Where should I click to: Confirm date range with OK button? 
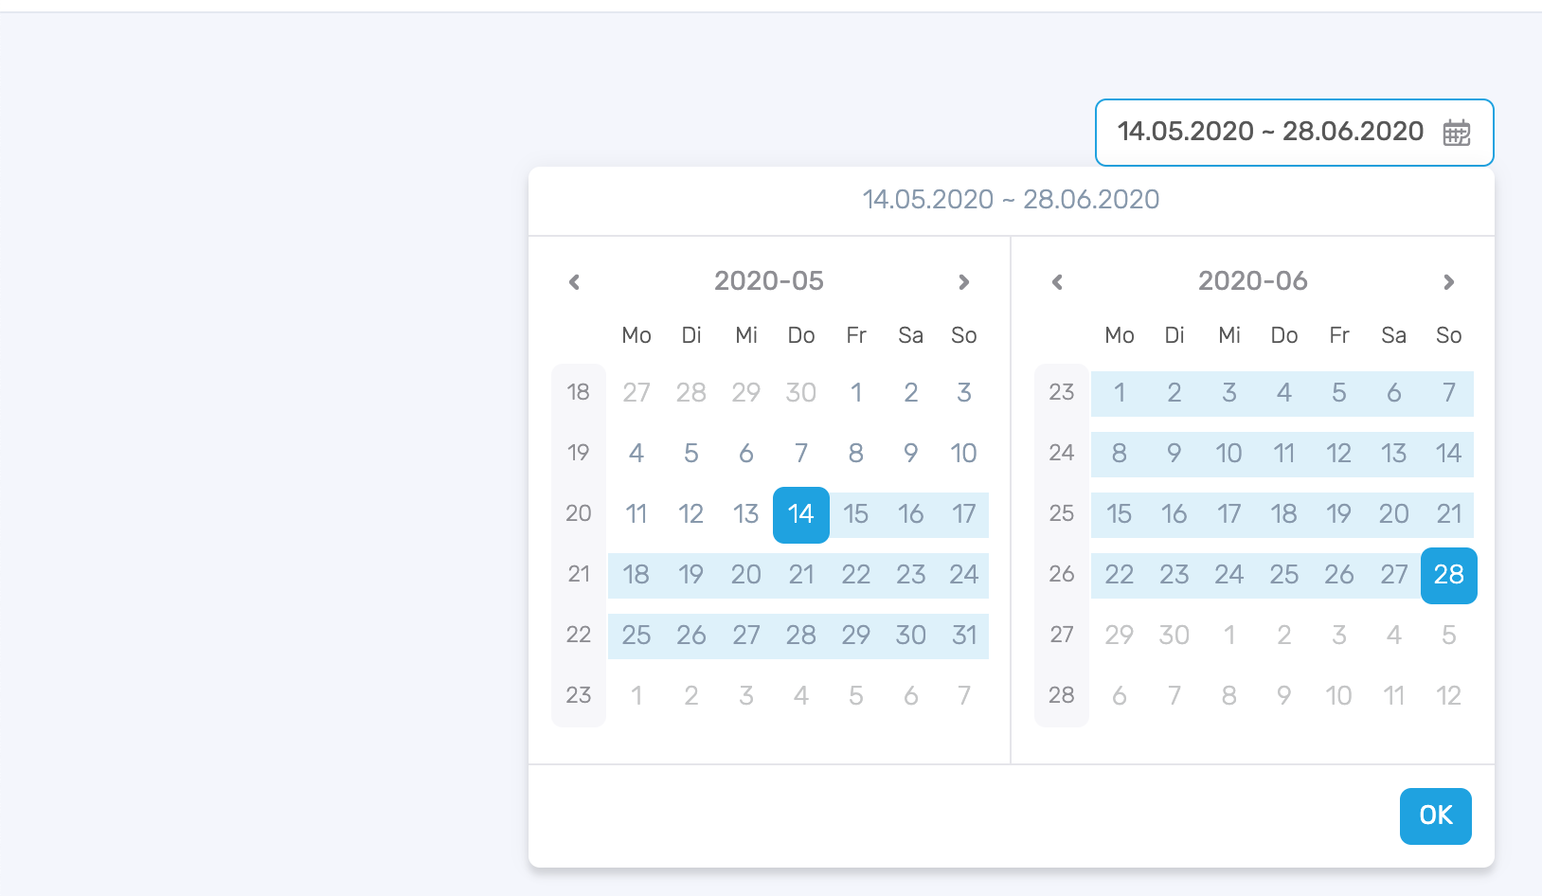pyautogui.click(x=1435, y=815)
